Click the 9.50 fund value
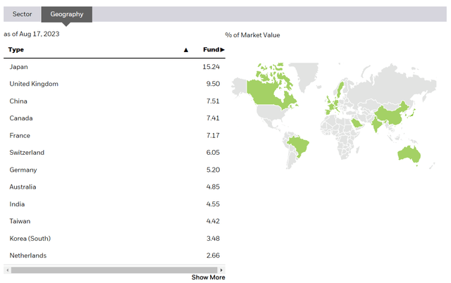 213,84
